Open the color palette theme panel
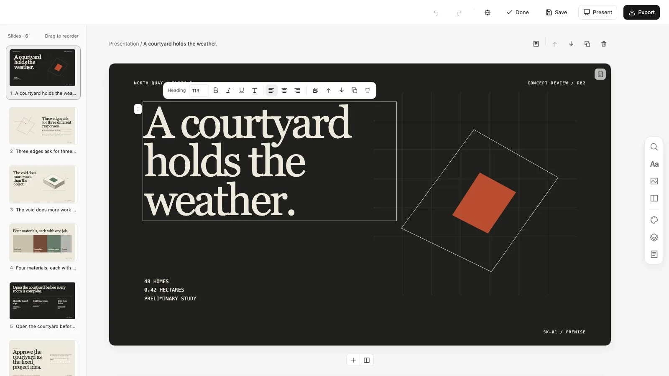The image size is (669, 376). [x=654, y=220]
